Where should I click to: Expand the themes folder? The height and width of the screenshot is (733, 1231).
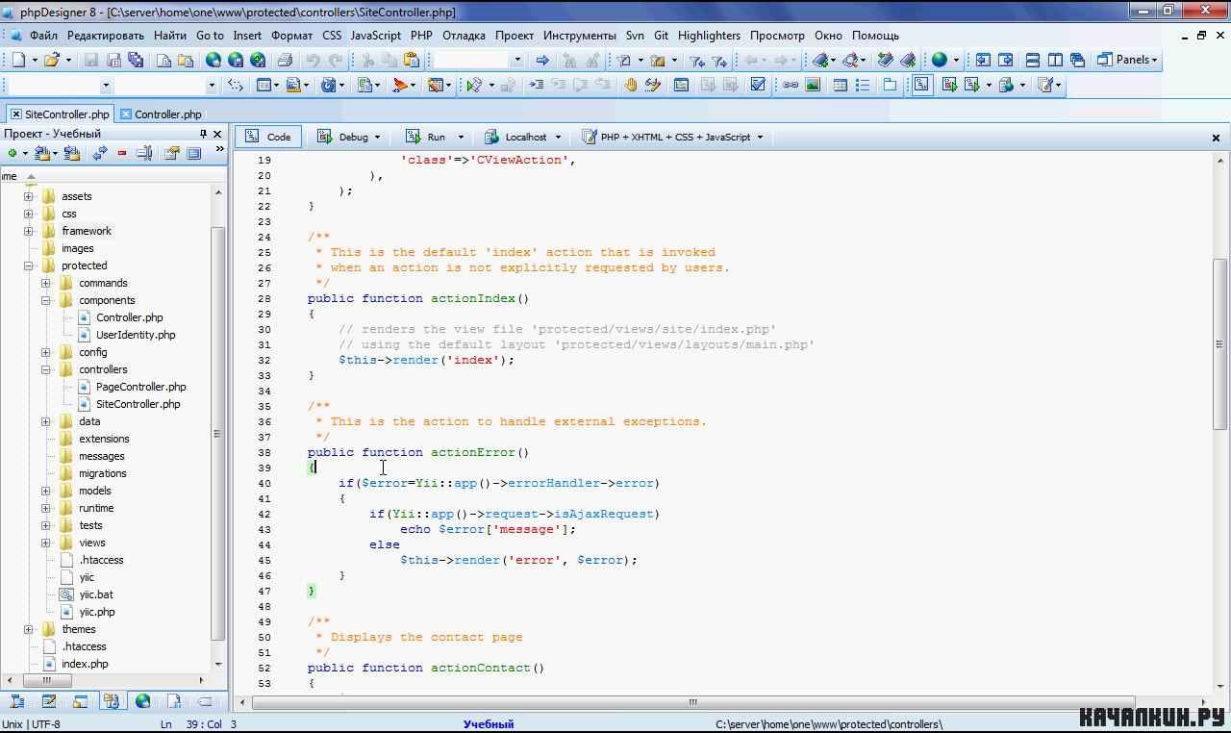click(29, 629)
